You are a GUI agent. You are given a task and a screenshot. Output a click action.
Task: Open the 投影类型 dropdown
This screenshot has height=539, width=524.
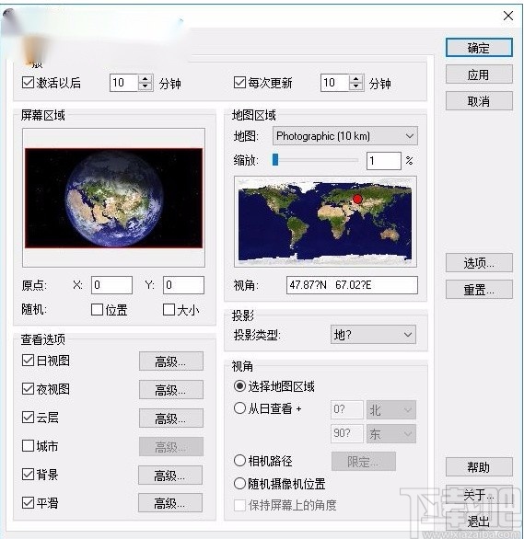(373, 334)
